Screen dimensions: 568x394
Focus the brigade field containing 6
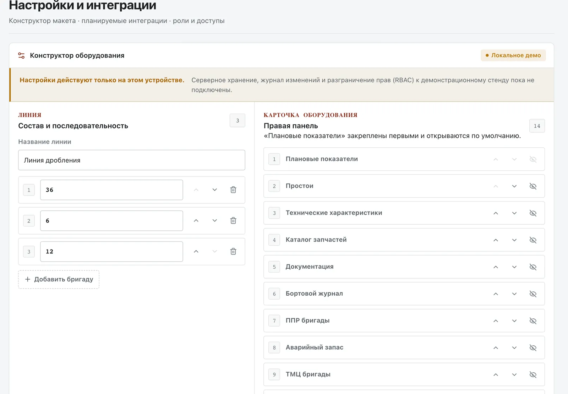pyautogui.click(x=111, y=221)
